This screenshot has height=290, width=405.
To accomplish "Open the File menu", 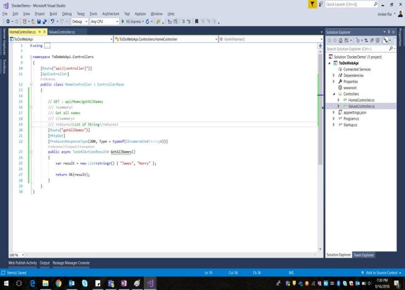I will (x=5, y=14).
